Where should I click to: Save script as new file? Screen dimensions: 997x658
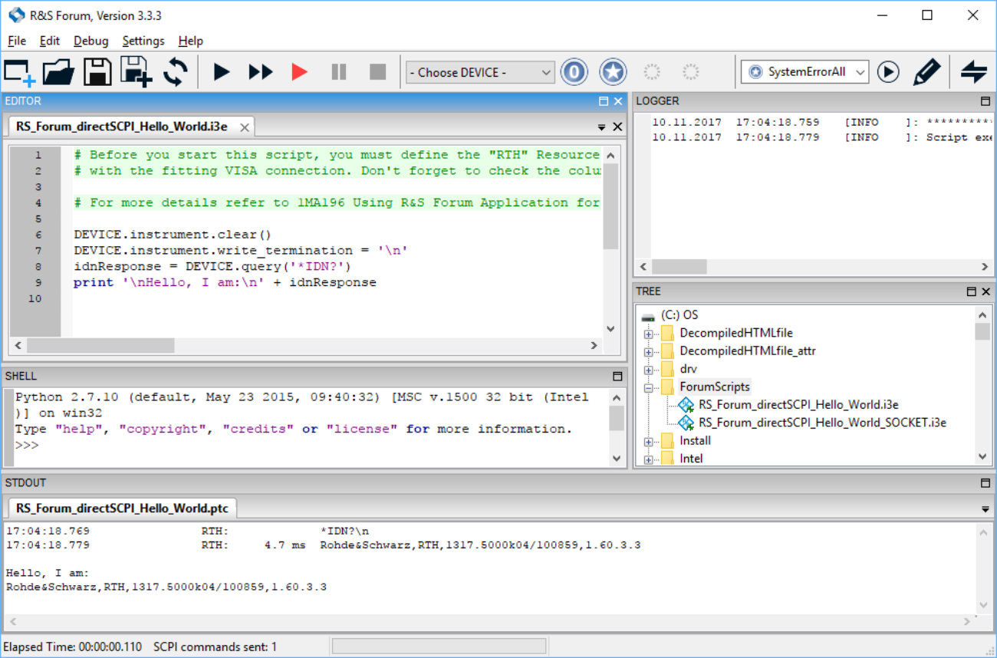[x=137, y=72]
